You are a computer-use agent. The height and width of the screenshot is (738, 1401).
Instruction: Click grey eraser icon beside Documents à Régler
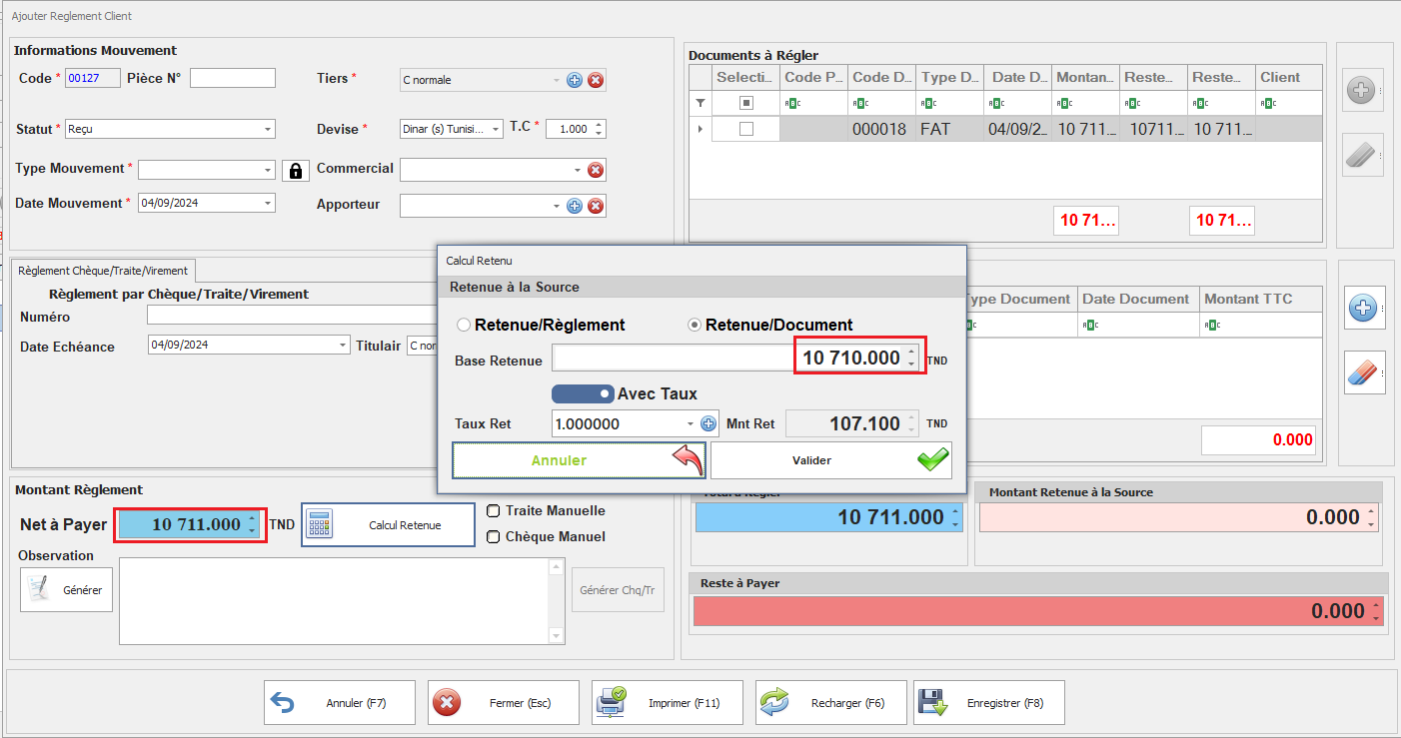[1361, 156]
